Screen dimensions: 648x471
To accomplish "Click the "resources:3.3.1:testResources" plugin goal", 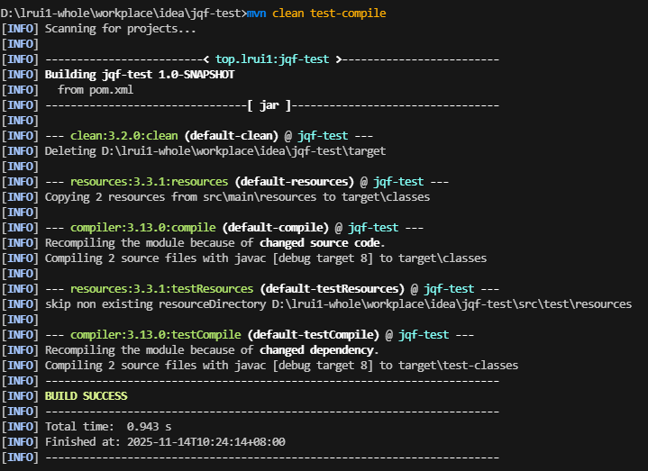I will pos(161,289).
